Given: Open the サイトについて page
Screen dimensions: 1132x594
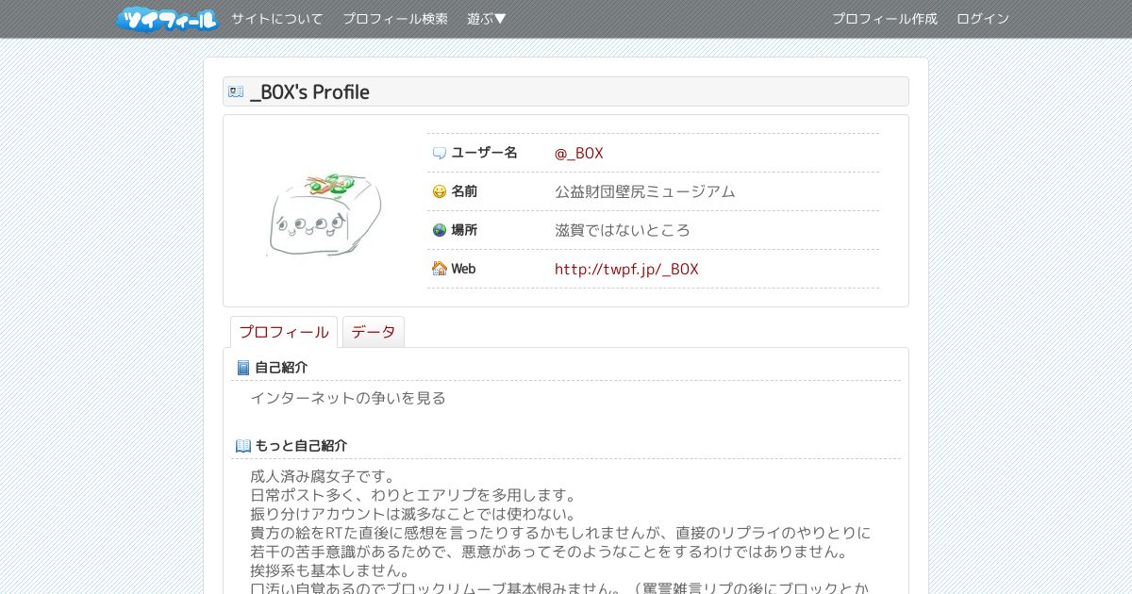Looking at the screenshot, I should point(276,19).
